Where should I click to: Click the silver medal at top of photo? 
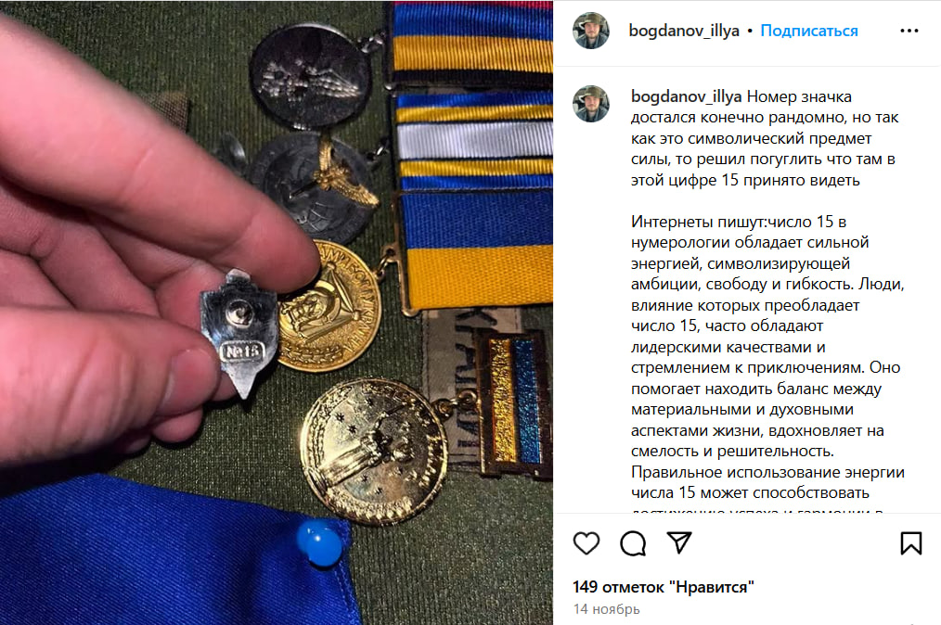tap(310, 76)
